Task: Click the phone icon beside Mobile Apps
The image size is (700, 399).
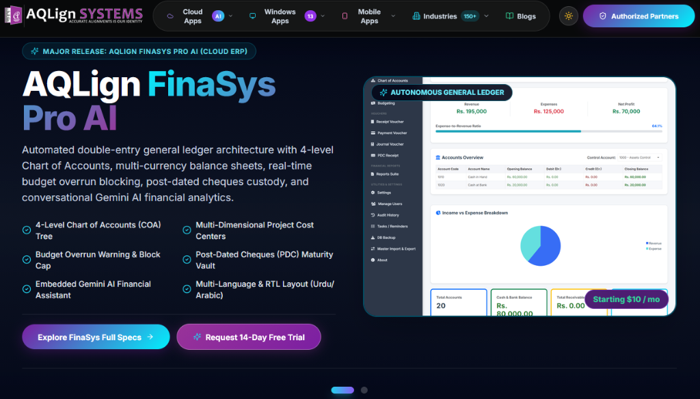Action: point(345,16)
